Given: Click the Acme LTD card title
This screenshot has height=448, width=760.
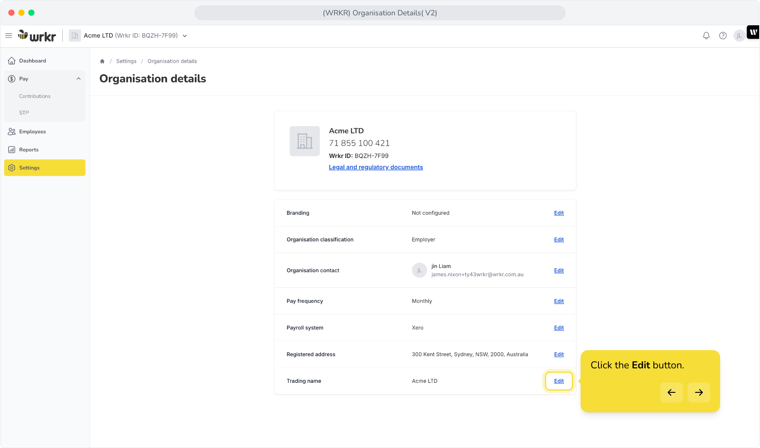Looking at the screenshot, I should point(346,131).
